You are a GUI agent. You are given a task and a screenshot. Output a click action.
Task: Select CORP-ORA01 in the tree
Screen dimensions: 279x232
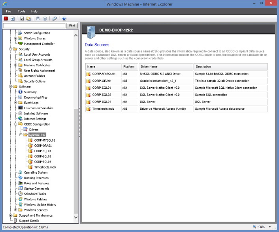43,146
